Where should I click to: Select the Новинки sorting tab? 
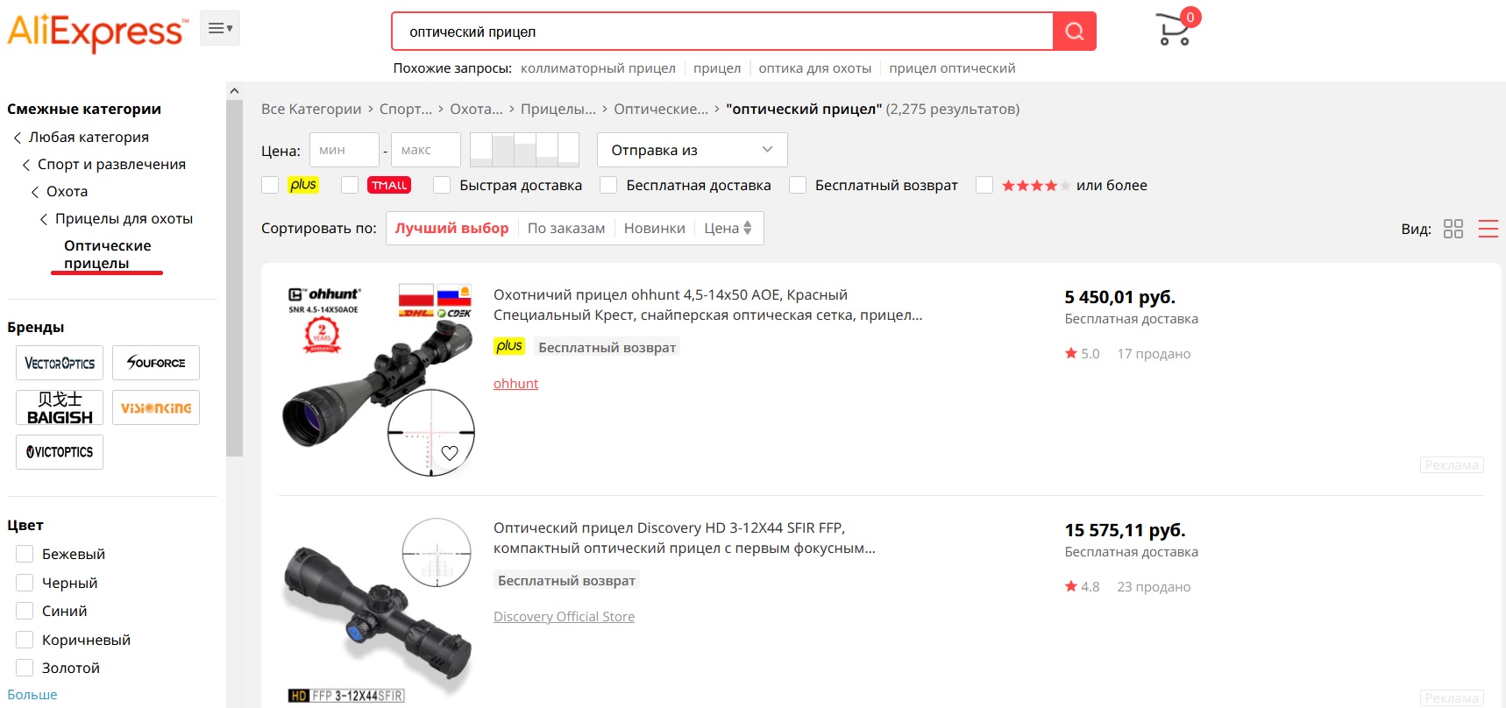pos(654,228)
